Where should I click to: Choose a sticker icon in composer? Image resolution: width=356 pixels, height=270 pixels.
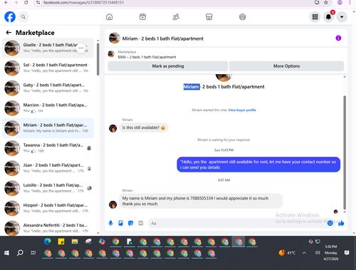click(130, 223)
